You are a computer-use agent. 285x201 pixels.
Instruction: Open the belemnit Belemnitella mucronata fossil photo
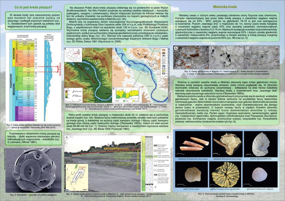(193, 144)
